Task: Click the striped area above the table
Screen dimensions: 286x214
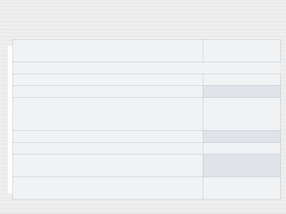Action: coord(143,19)
